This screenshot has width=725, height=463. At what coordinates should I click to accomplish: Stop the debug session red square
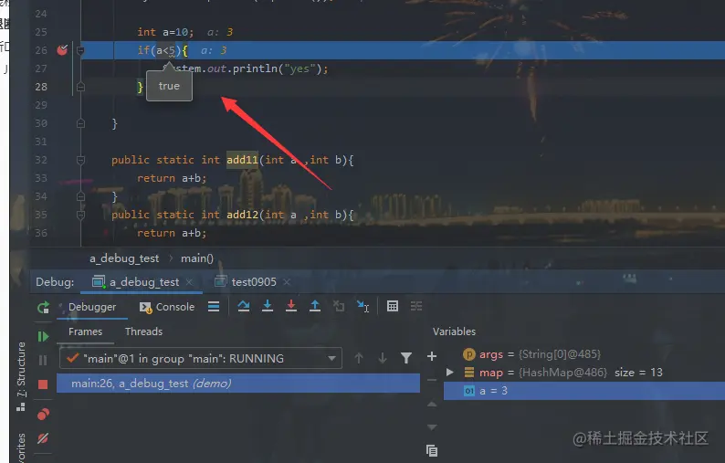pyautogui.click(x=43, y=384)
